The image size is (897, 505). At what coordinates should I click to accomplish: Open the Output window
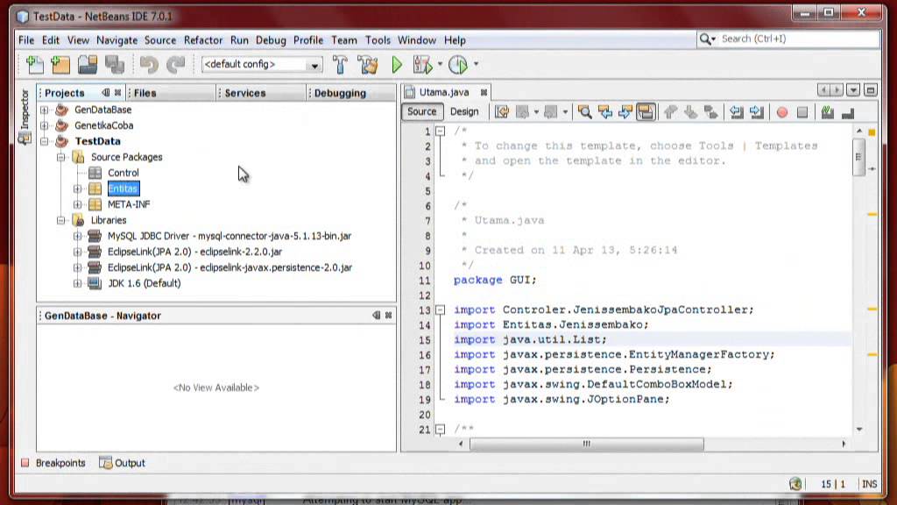123,463
